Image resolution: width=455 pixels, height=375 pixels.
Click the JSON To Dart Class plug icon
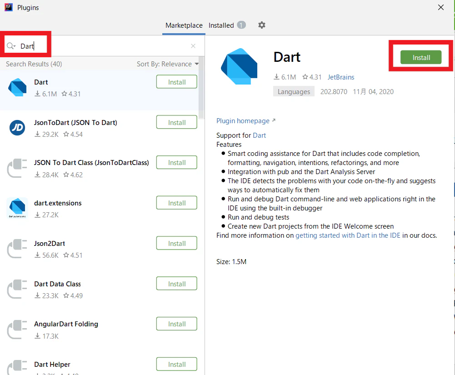point(17,168)
